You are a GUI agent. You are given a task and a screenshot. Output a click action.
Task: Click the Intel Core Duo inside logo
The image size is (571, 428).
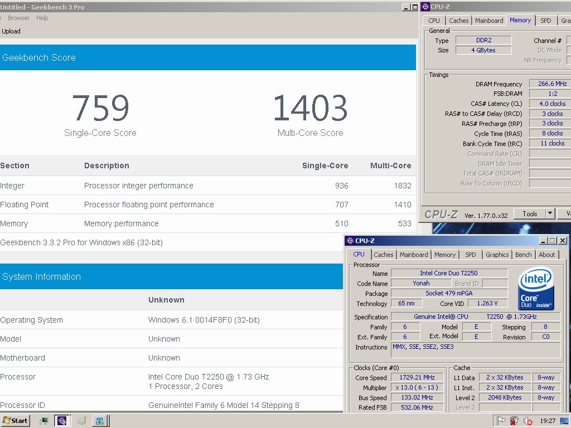536,289
